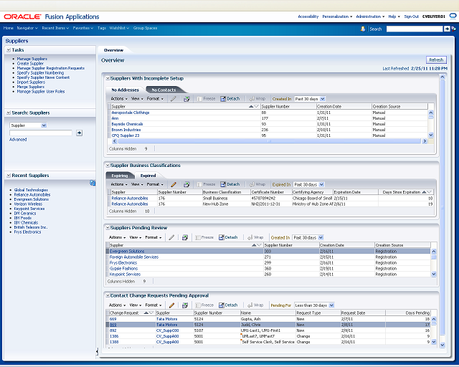This screenshot has width=459, height=367.
Task: Click edit pencil icon in Supplier Business Classifications toolbar
Action: click(174, 184)
